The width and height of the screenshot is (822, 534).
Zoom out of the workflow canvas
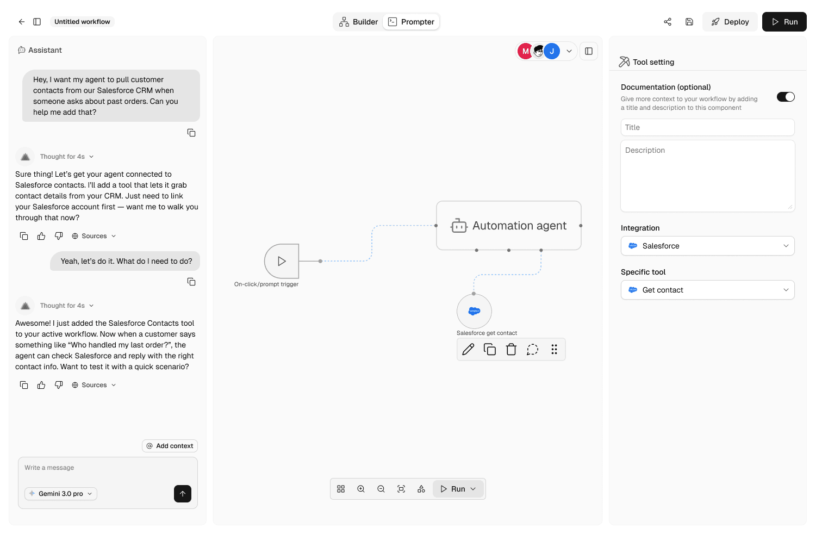coord(381,488)
